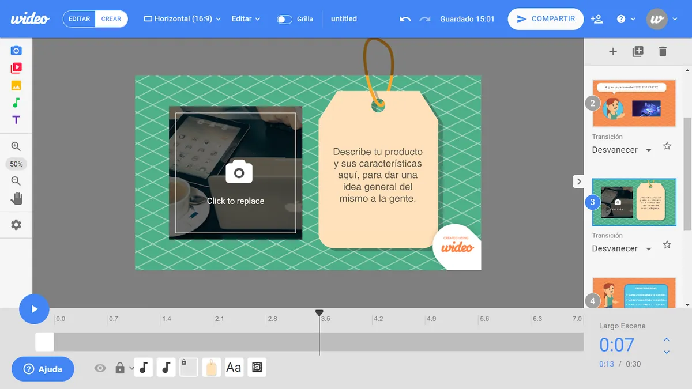
Task: Increase scene length with up chevron
Action: pos(667,340)
